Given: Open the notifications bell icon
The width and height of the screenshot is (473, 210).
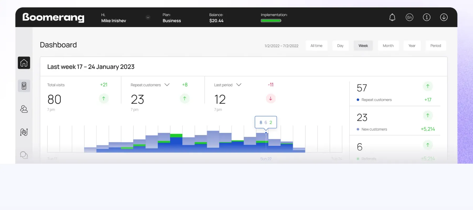Looking at the screenshot, I should click(x=392, y=17).
